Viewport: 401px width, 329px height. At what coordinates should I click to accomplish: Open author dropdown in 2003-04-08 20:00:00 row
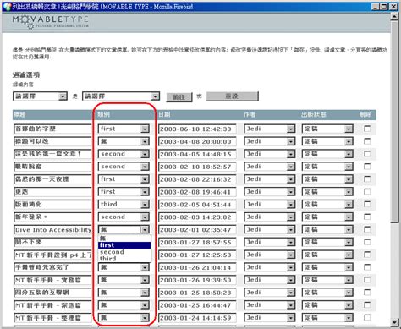(270, 141)
